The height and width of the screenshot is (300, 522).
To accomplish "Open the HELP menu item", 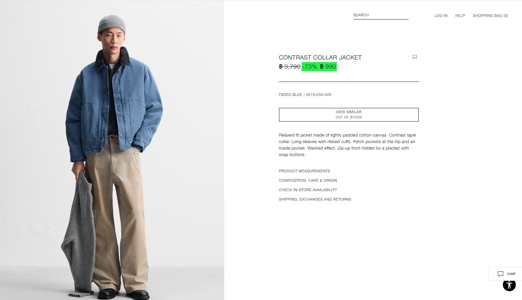I will click(460, 16).
